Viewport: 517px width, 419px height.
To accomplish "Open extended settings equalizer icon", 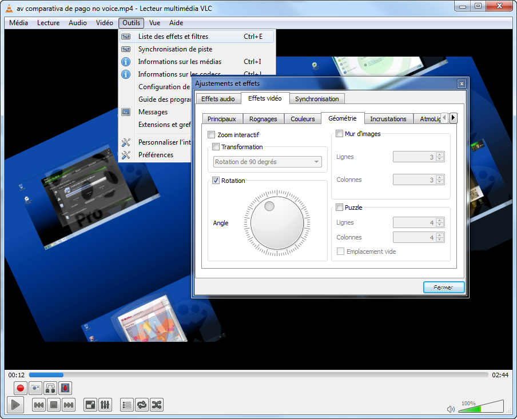I will pyautogui.click(x=105, y=405).
